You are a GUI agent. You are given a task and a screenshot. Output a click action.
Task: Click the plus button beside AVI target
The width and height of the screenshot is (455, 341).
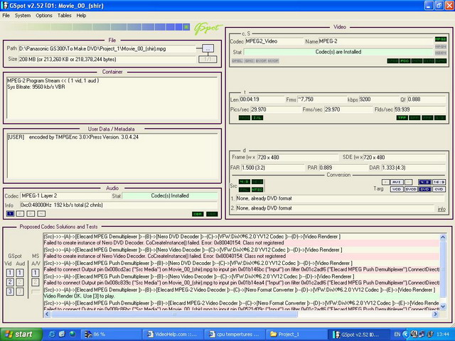[385, 182]
